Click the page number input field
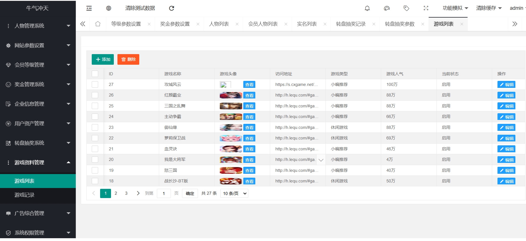Viewport: 526px width, 241px height. [164, 194]
